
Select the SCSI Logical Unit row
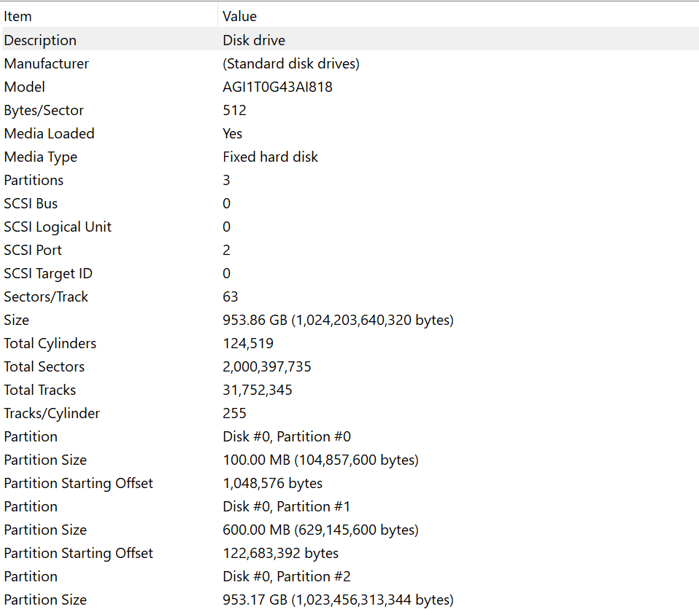tap(58, 227)
